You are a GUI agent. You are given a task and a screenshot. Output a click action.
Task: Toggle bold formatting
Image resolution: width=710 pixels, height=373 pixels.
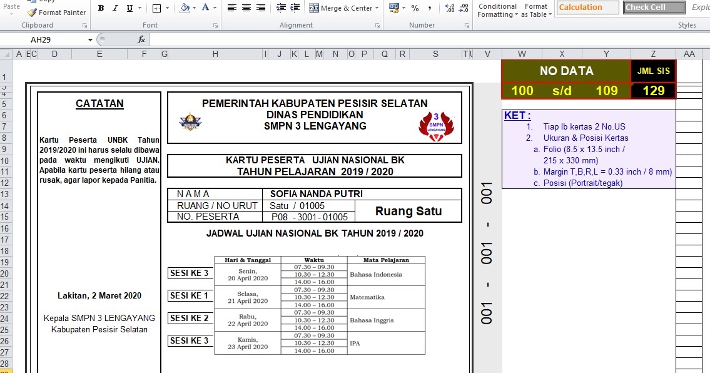tap(101, 8)
